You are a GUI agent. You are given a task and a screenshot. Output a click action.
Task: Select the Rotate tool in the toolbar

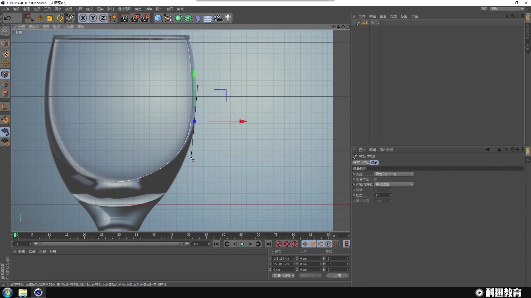60,18
